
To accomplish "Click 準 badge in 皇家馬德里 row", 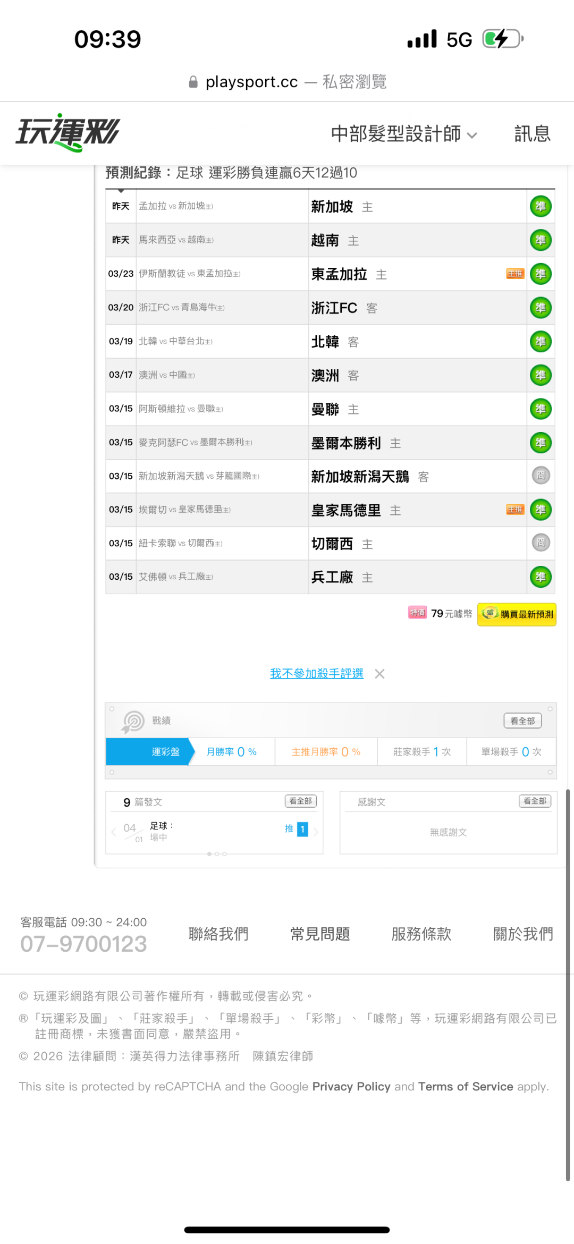I will click(x=541, y=510).
